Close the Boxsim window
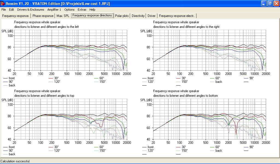Image resolution: width=280 pixels, height=164 pixels. pos(276,3)
